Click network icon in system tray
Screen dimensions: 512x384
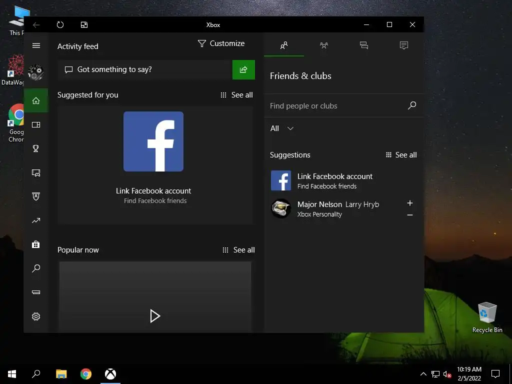click(435, 374)
